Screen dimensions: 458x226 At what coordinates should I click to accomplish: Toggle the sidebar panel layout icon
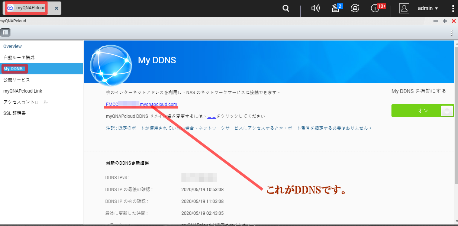point(5,33)
